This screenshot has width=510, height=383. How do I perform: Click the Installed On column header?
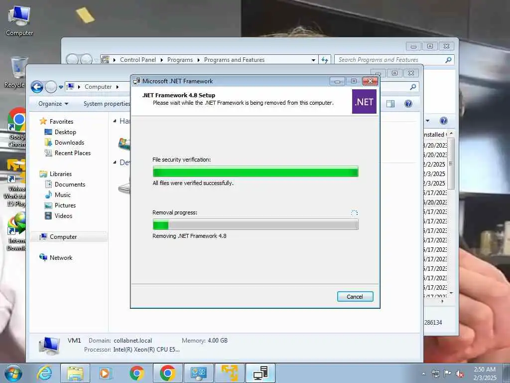click(x=435, y=135)
